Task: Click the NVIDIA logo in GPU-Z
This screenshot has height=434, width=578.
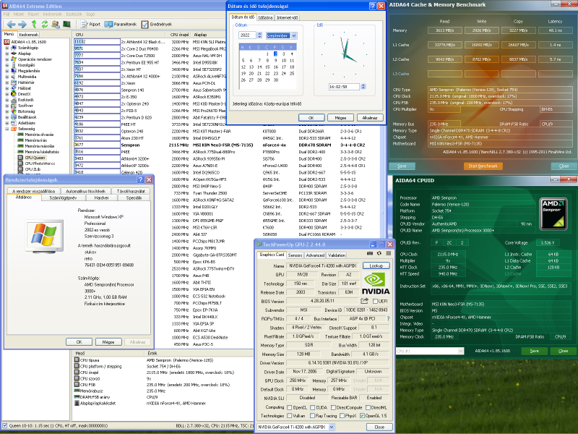Action: click(375, 283)
